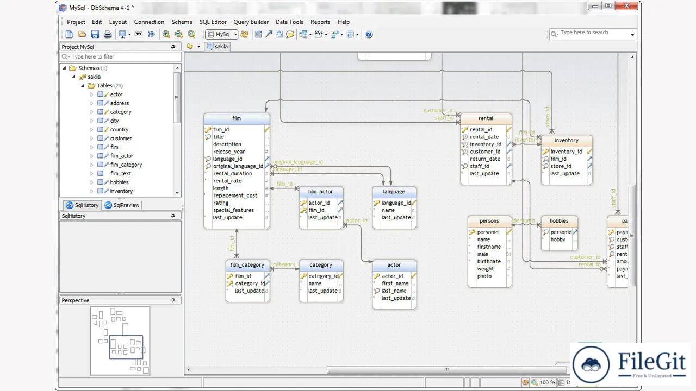This screenshot has width=696, height=391.
Task: Open the layout icon dropdown arrow
Action: (x=129, y=34)
